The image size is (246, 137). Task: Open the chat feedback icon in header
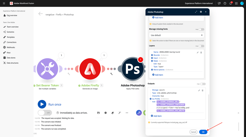(219, 3)
